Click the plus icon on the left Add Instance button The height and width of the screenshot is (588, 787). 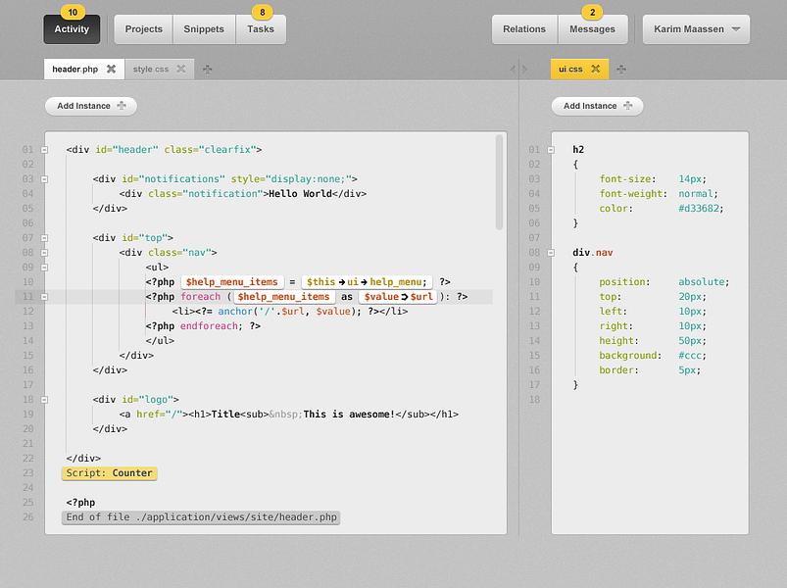[121, 105]
